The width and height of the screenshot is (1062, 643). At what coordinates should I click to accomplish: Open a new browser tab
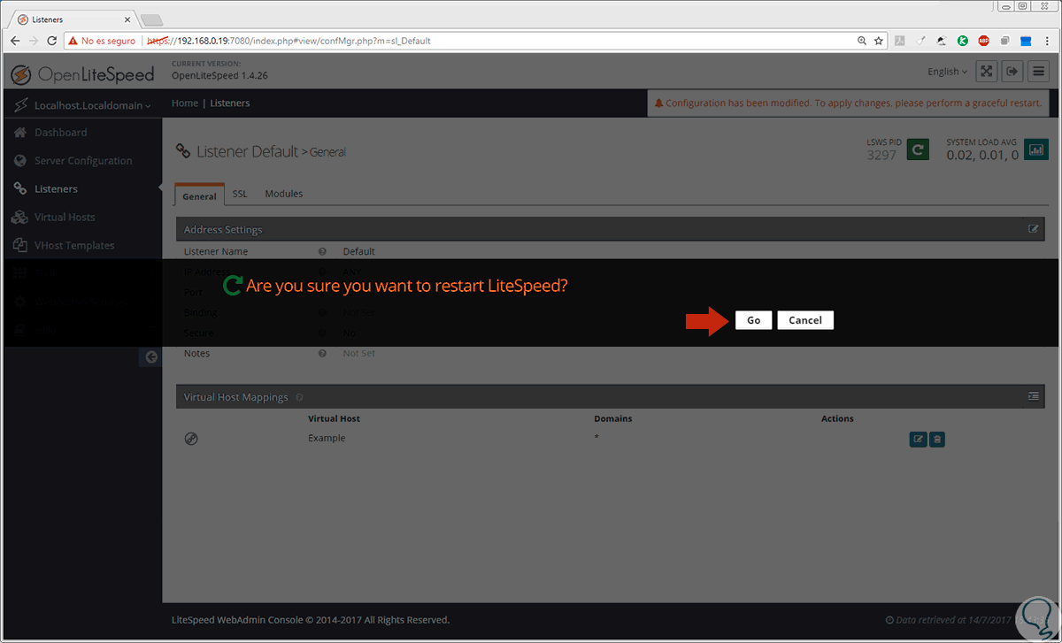[151, 19]
